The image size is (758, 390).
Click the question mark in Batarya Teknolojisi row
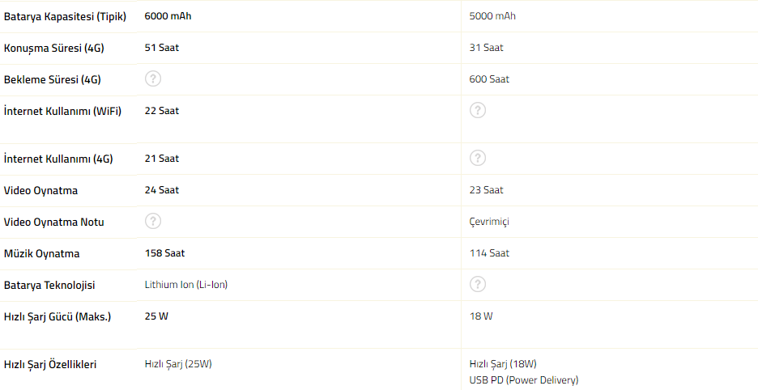point(478,284)
